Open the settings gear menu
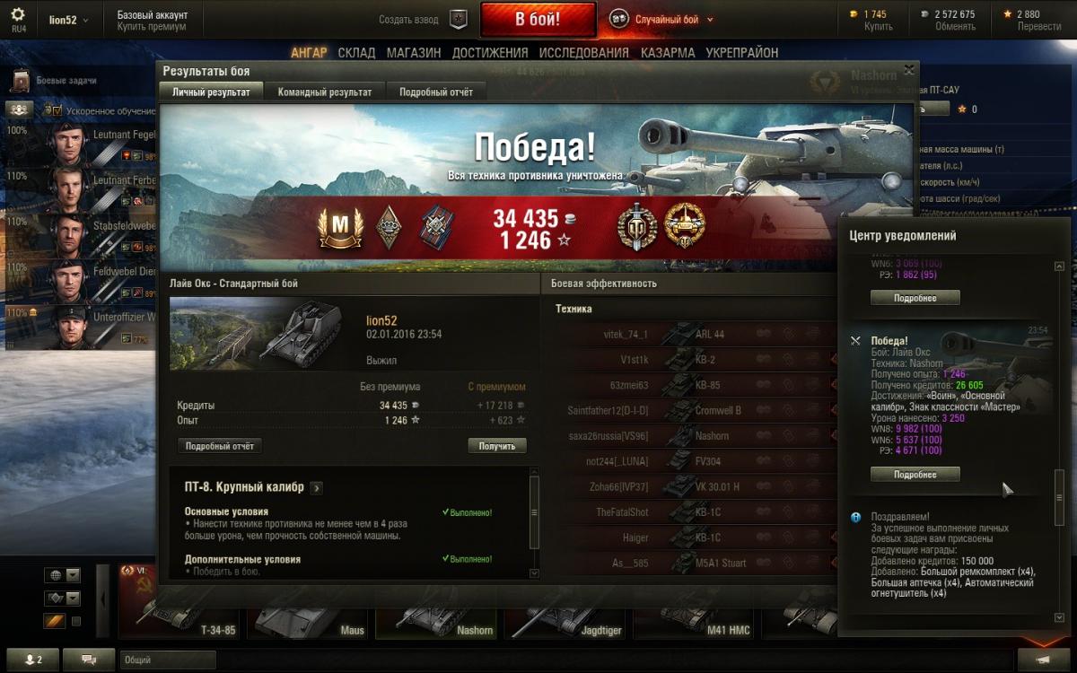Screen dimensions: 1077x673 point(18,15)
